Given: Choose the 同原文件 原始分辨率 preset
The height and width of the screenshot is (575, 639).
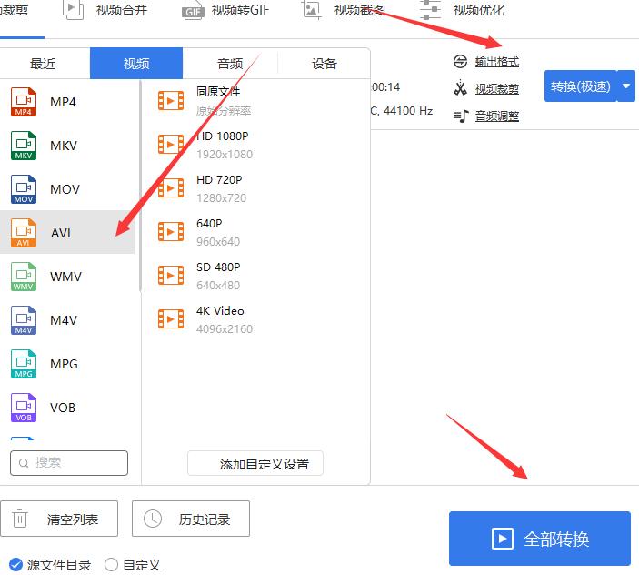Looking at the screenshot, I should [255, 101].
